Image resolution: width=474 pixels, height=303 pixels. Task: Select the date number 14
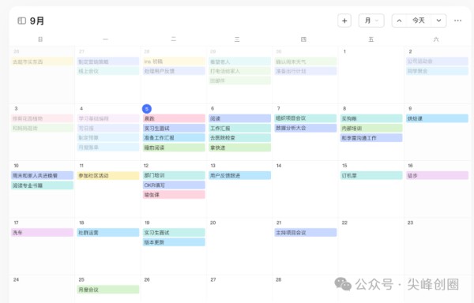(279, 166)
